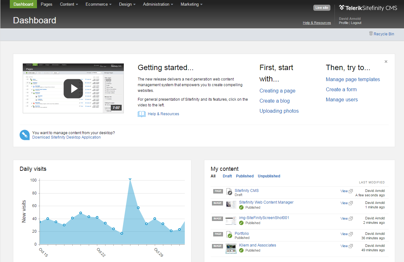
Task: Click Download Sitefinity Desktop Application link
Action: [x=66, y=137]
